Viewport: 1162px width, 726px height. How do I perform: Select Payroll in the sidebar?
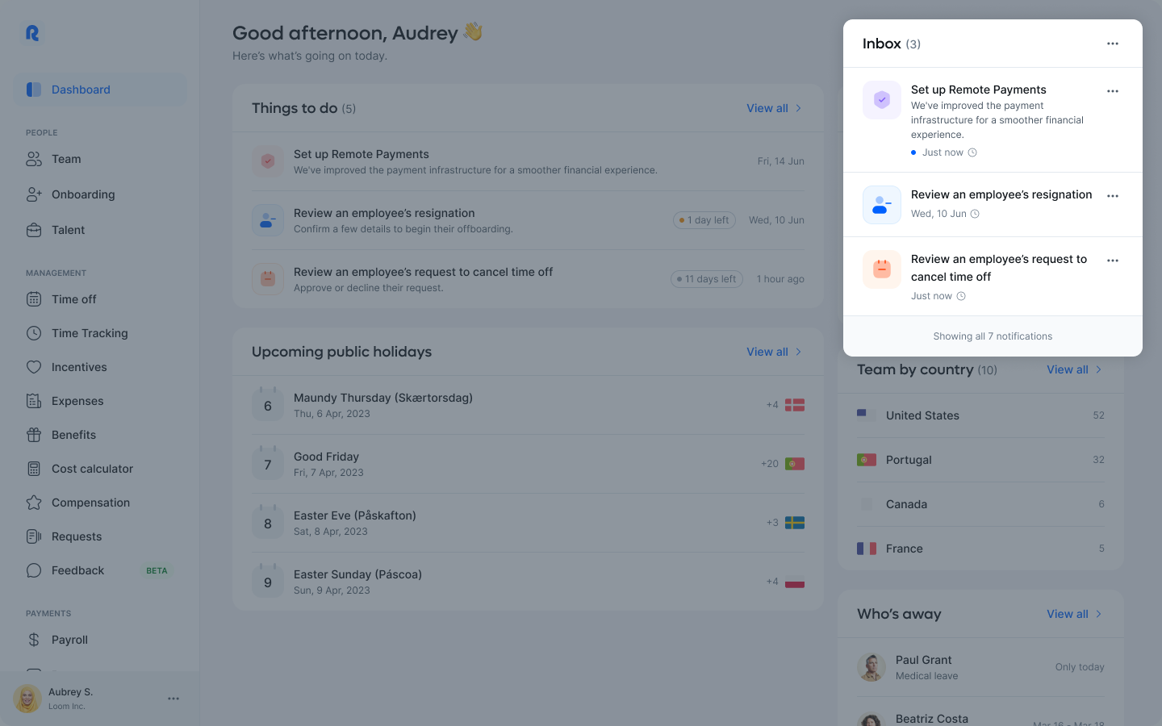coord(100,640)
